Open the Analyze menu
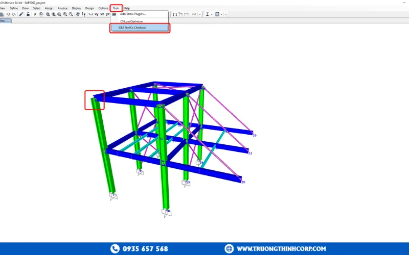The image size is (409, 255). (x=62, y=8)
